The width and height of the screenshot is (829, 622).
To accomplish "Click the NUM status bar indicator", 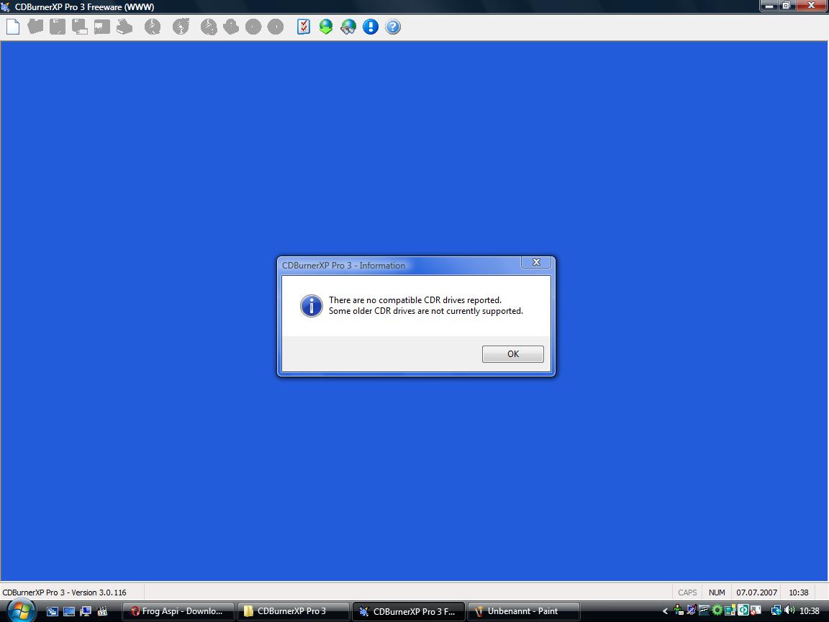I will (x=717, y=592).
